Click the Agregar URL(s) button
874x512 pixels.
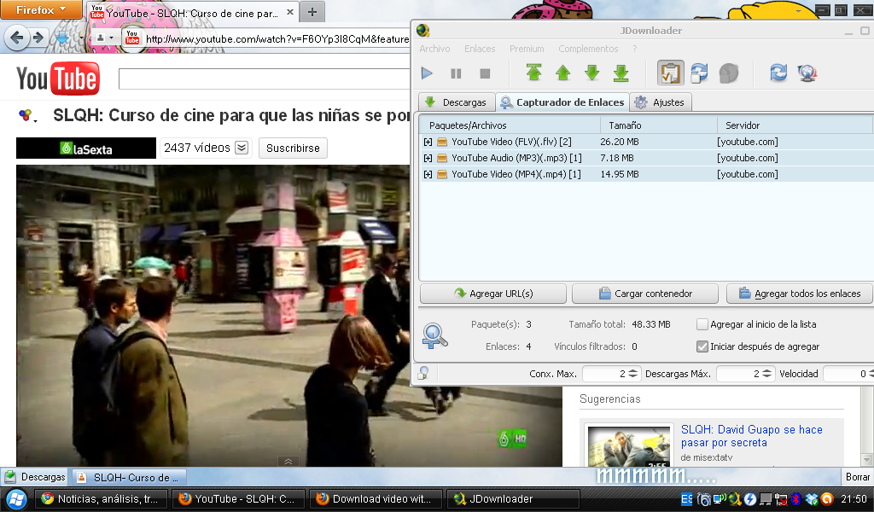point(493,294)
